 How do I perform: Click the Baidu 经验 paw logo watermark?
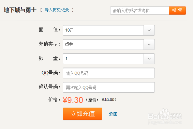[165, 114]
